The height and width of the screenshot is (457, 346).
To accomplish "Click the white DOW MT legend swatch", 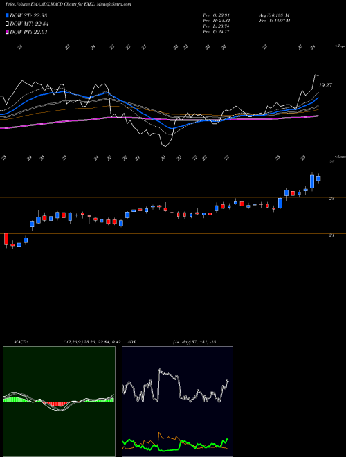I will [7, 24].
